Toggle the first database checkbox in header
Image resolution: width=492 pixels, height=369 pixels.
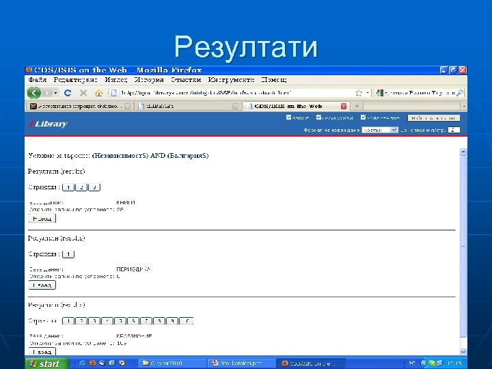pyautogui.click(x=288, y=118)
